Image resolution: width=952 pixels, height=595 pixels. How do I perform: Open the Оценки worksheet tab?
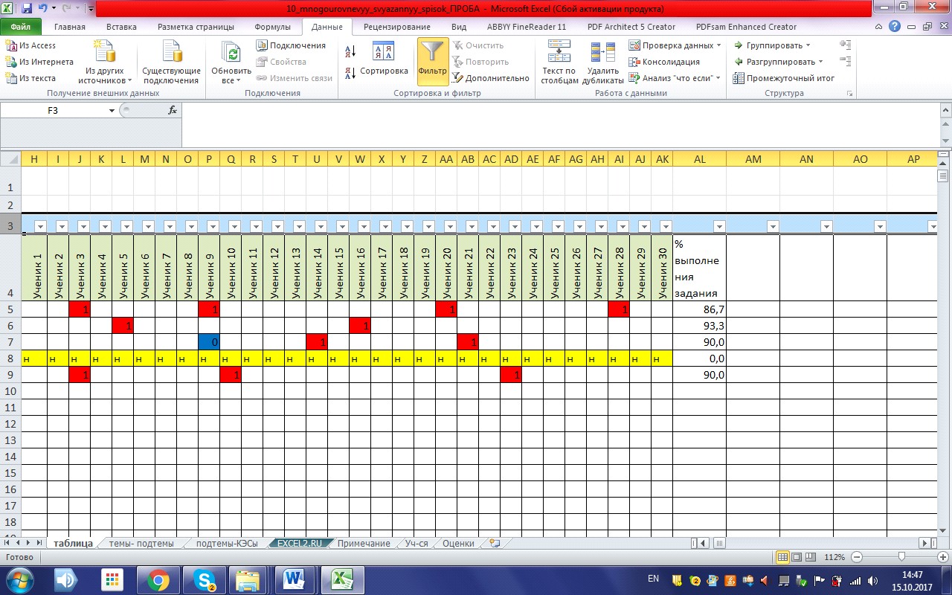point(458,544)
